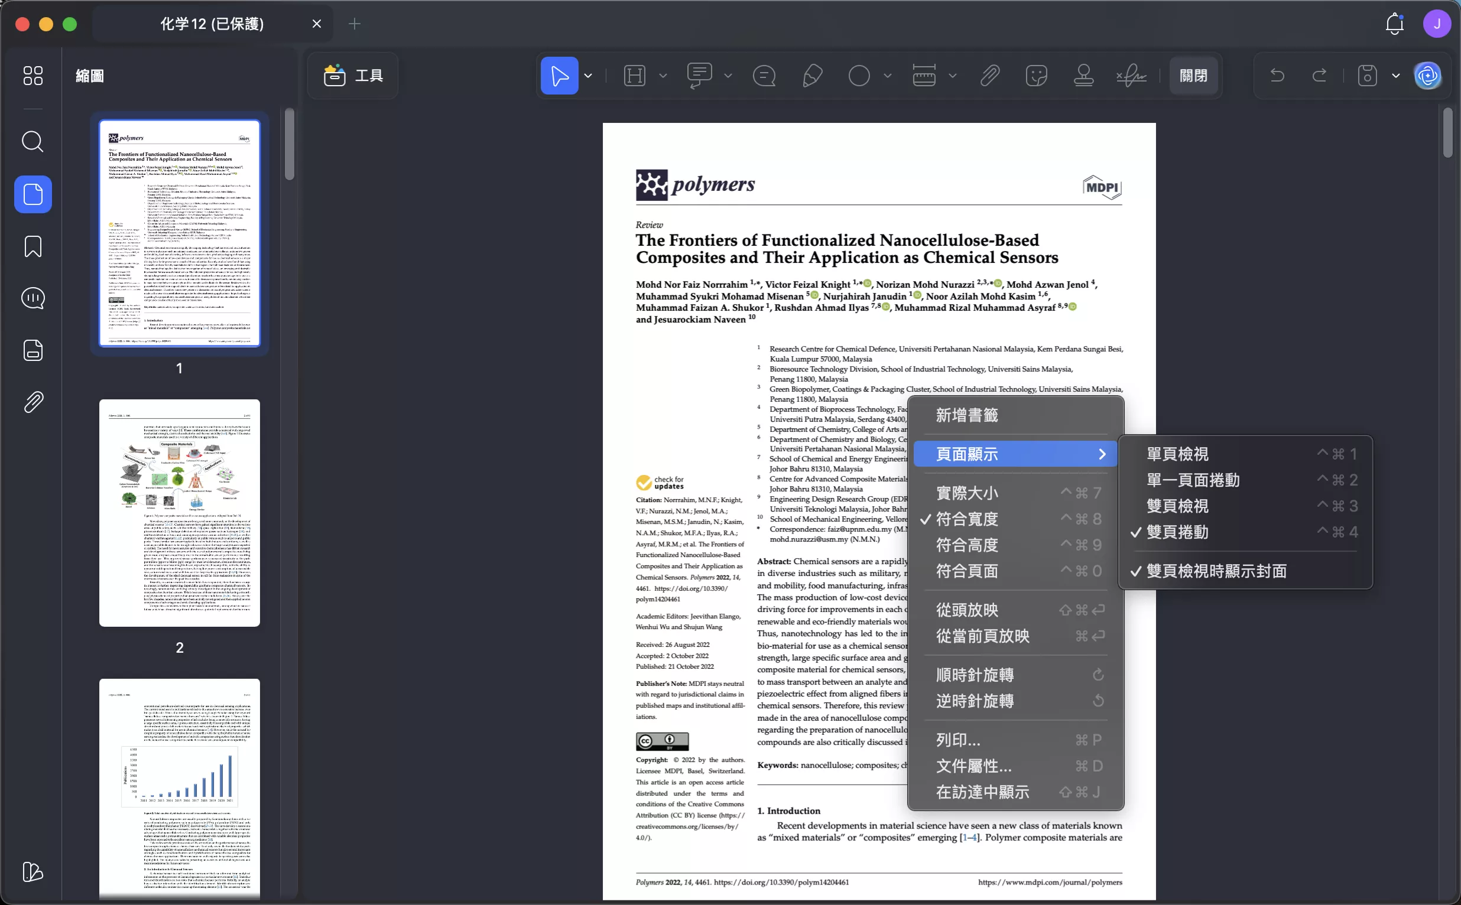The width and height of the screenshot is (1461, 905).
Task: Click the document vertical scrollbar
Action: [1448, 133]
